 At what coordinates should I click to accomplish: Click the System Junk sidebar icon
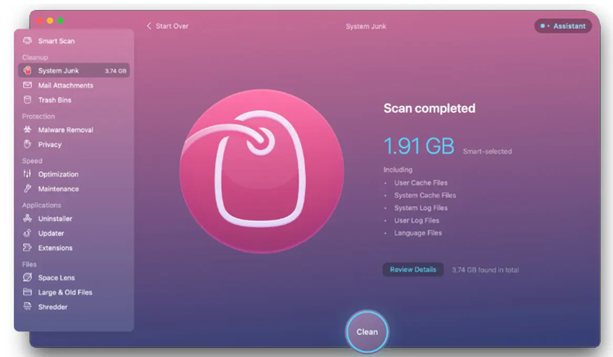(x=28, y=70)
